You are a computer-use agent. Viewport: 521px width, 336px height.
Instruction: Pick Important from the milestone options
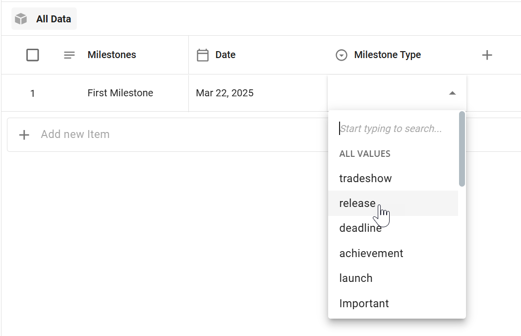tap(364, 303)
